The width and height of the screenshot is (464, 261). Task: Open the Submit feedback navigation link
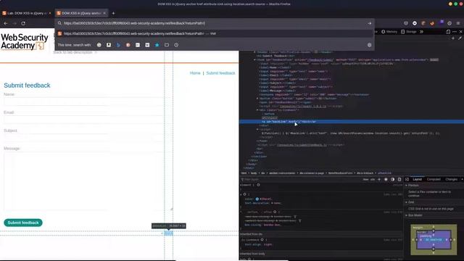(220, 73)
